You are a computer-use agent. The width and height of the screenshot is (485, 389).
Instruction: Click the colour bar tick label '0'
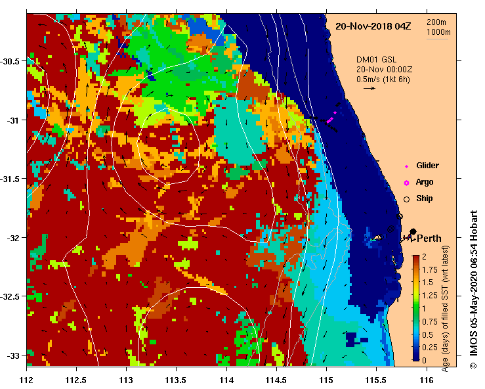(x=424, y=361)
